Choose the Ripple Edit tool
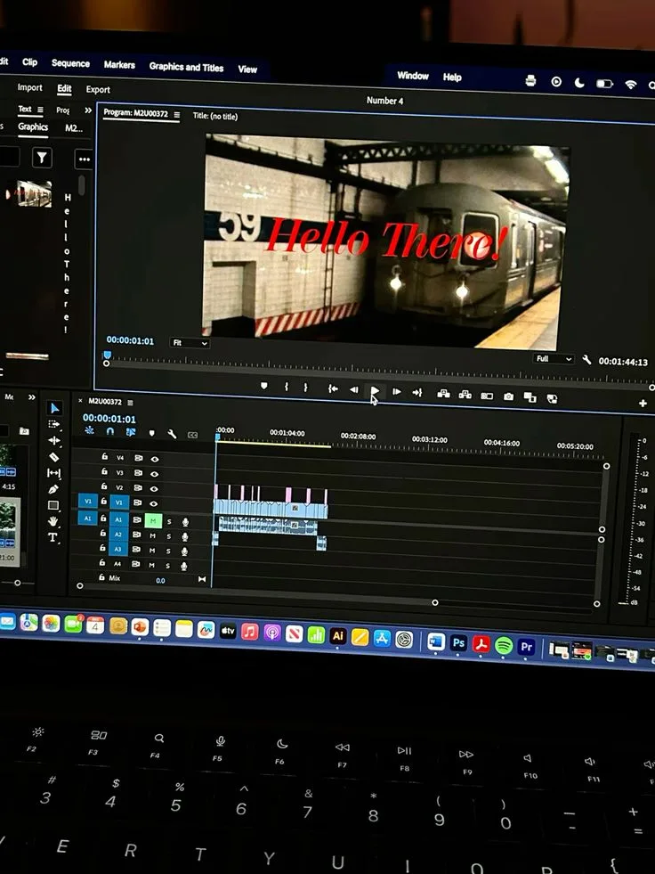Image resolution: width=655 pixels, height=874 pixels. [54, 440]
